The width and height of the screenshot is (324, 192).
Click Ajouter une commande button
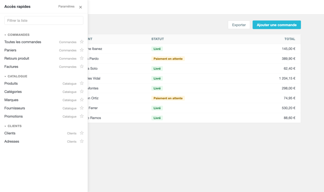(277, 25)
